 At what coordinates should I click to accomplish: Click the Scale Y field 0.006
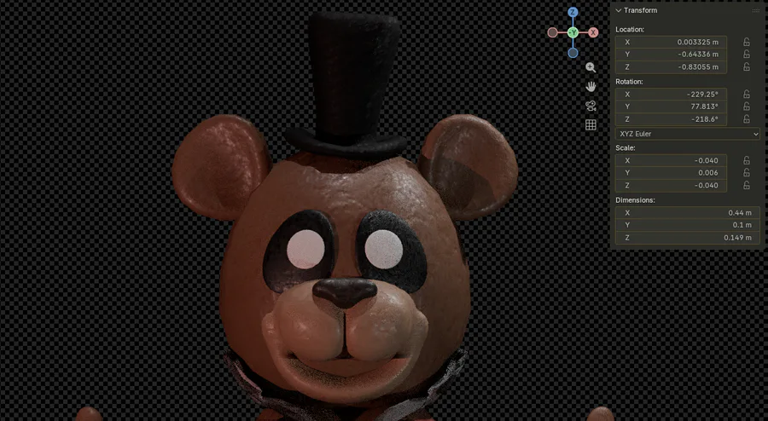[x=671, y=173]
